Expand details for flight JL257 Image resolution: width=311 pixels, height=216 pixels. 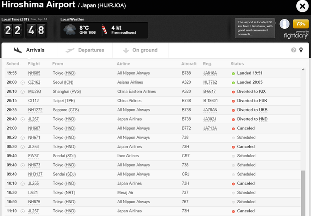click(22, 211)
